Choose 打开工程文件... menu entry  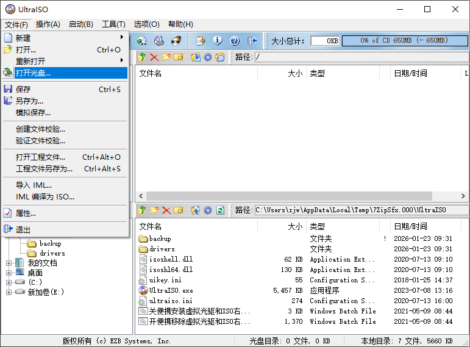click(65, 157)
